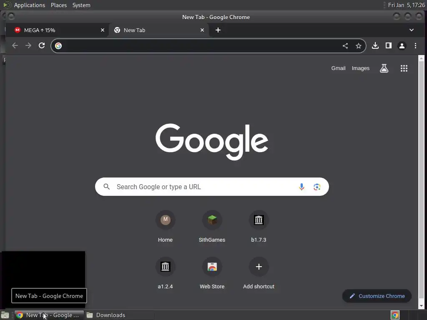Open the Images link
The height and width of the screenshot is (320, 427).
pos(361,68)
